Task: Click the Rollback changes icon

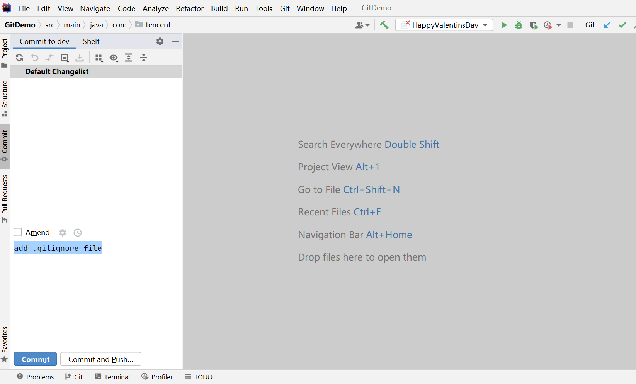Action: click(35, 58)
